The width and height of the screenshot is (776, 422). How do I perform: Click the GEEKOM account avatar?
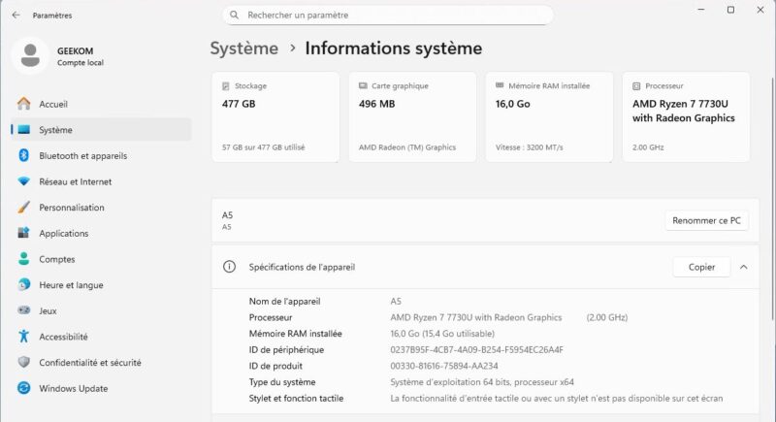30,55
